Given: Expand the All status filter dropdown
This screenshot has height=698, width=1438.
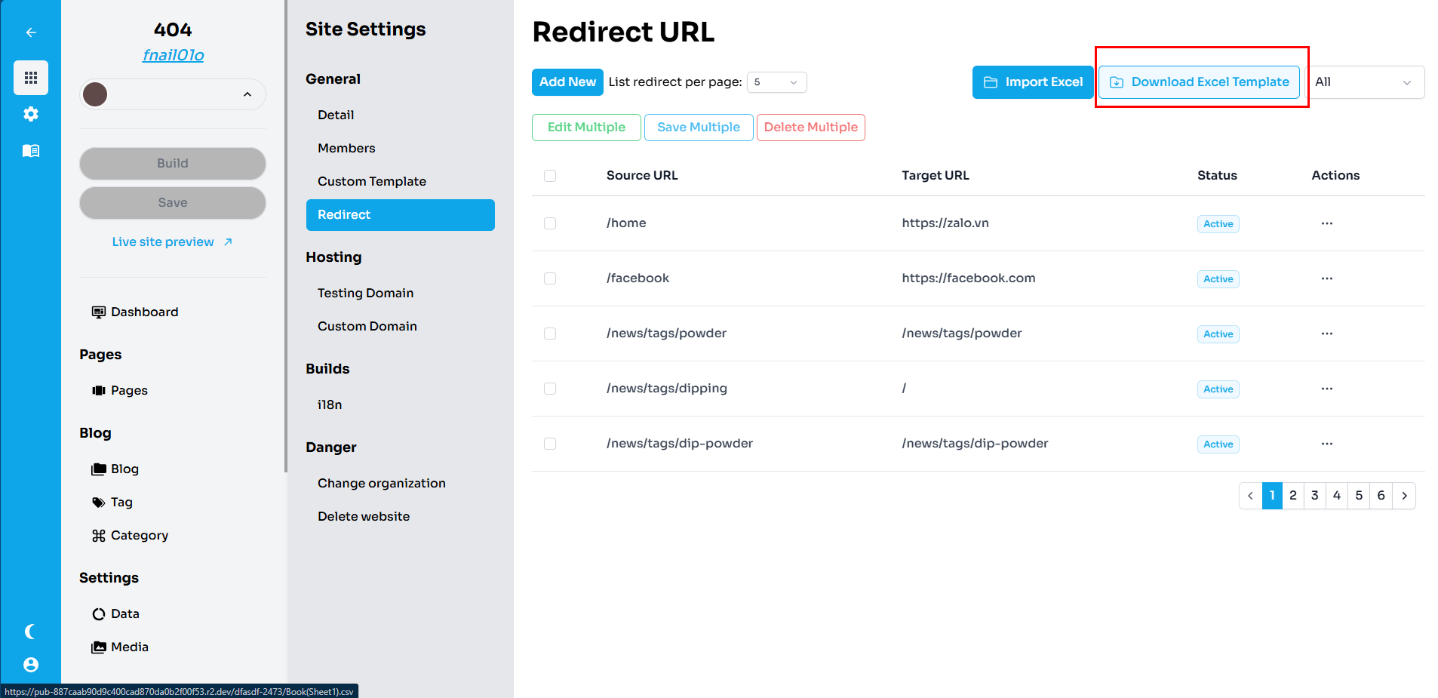Looking at the screenshot, I should 1363,82.
